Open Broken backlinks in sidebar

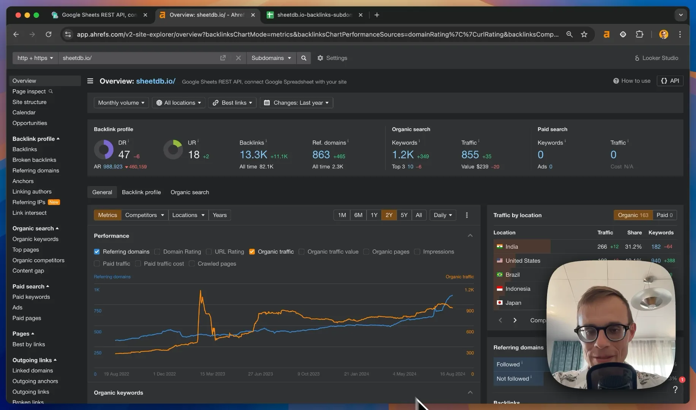tap(34, 160)
